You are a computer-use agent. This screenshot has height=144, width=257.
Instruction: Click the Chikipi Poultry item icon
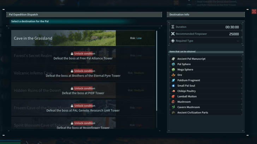click(x=173, y=91)
